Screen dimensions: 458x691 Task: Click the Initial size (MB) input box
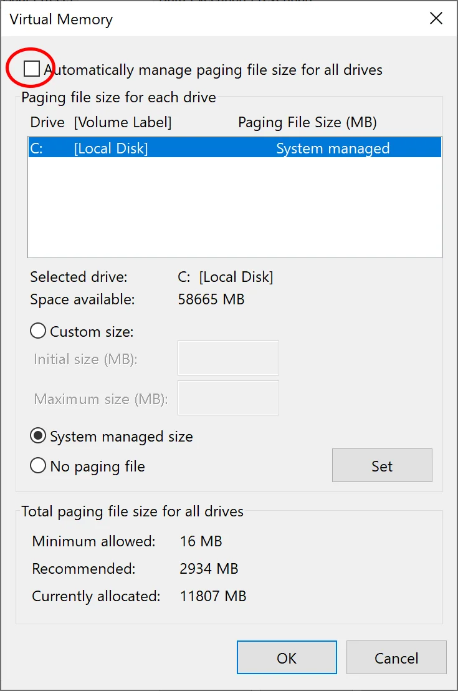coord(228,358)
